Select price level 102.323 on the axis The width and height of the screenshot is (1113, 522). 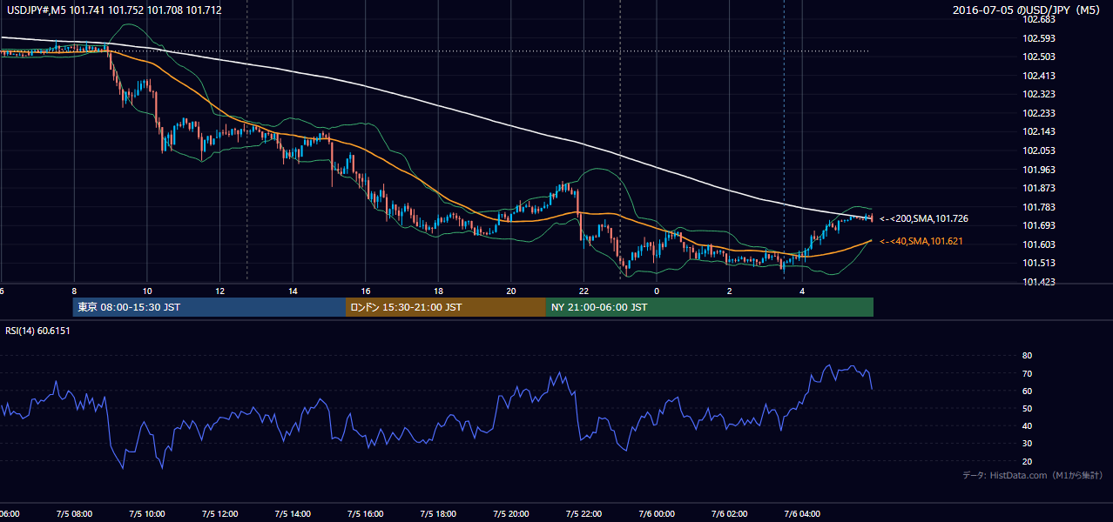1038,94
